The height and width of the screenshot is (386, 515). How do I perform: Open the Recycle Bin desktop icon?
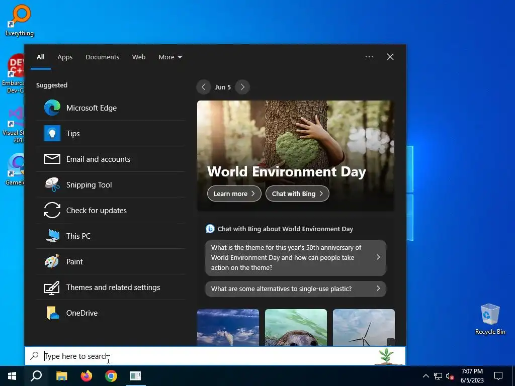490,319
